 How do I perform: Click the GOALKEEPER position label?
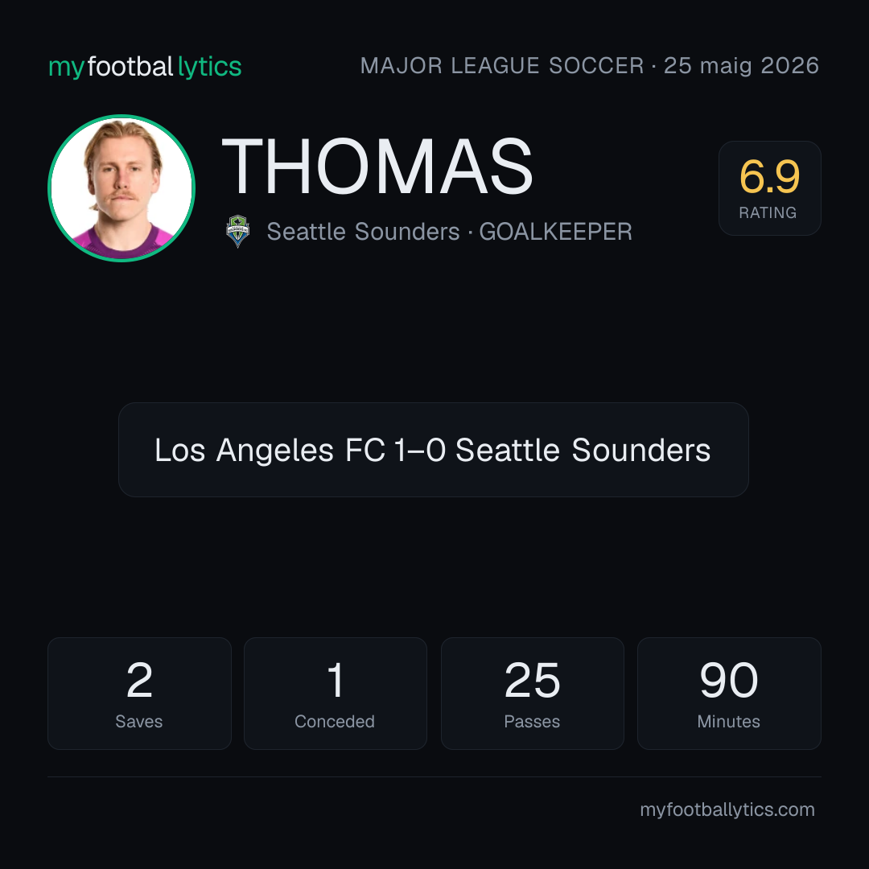(555, 232)
